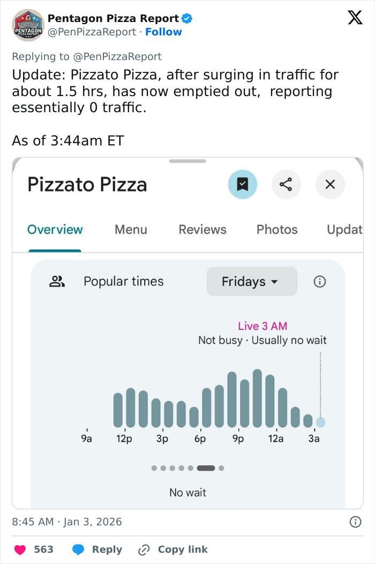Screen dimensions: 375x564
Task: Click the info icon next to the Fridays selector
Action: (320, 281)
